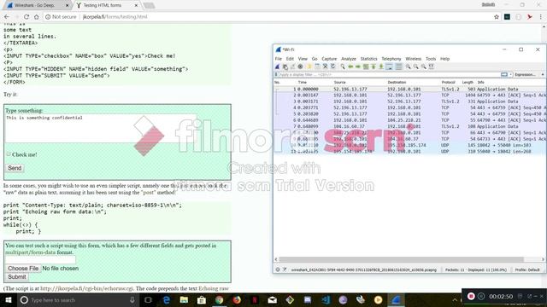Close the capture file in Wireshark
The height and width of the screenshot is (307, 547).
coord(325,67)
